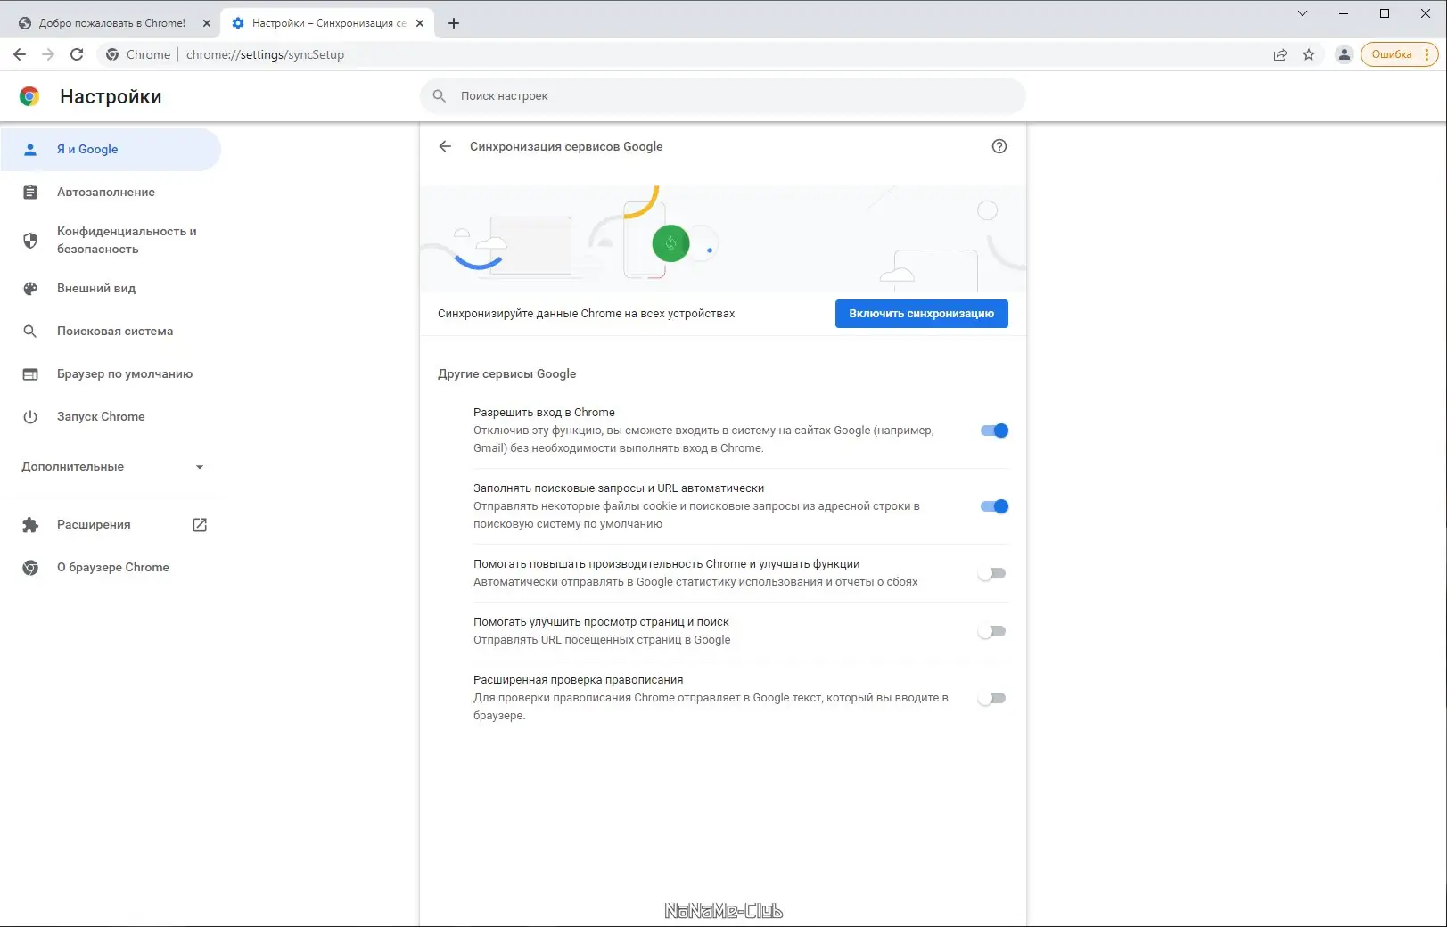Open 'Я и Google' settings section
The height and width of the screenshot is (927, 1447).
pyautogui.click(x=111, y=150)
